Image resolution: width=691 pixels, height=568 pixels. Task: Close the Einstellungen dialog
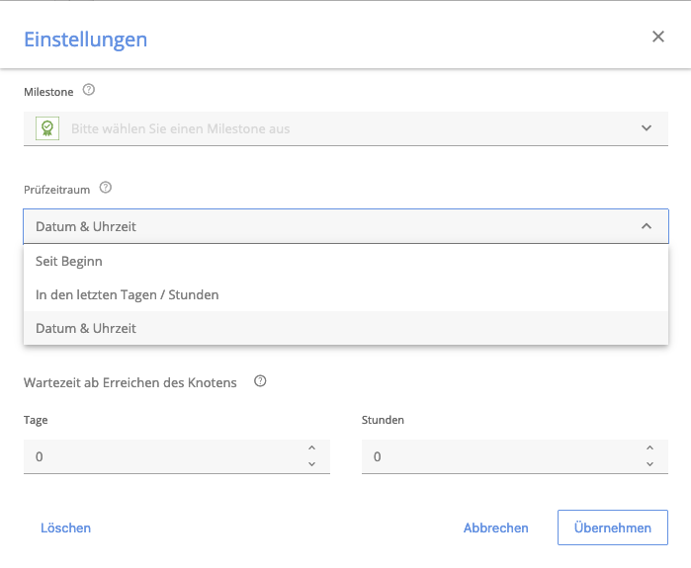658,37
